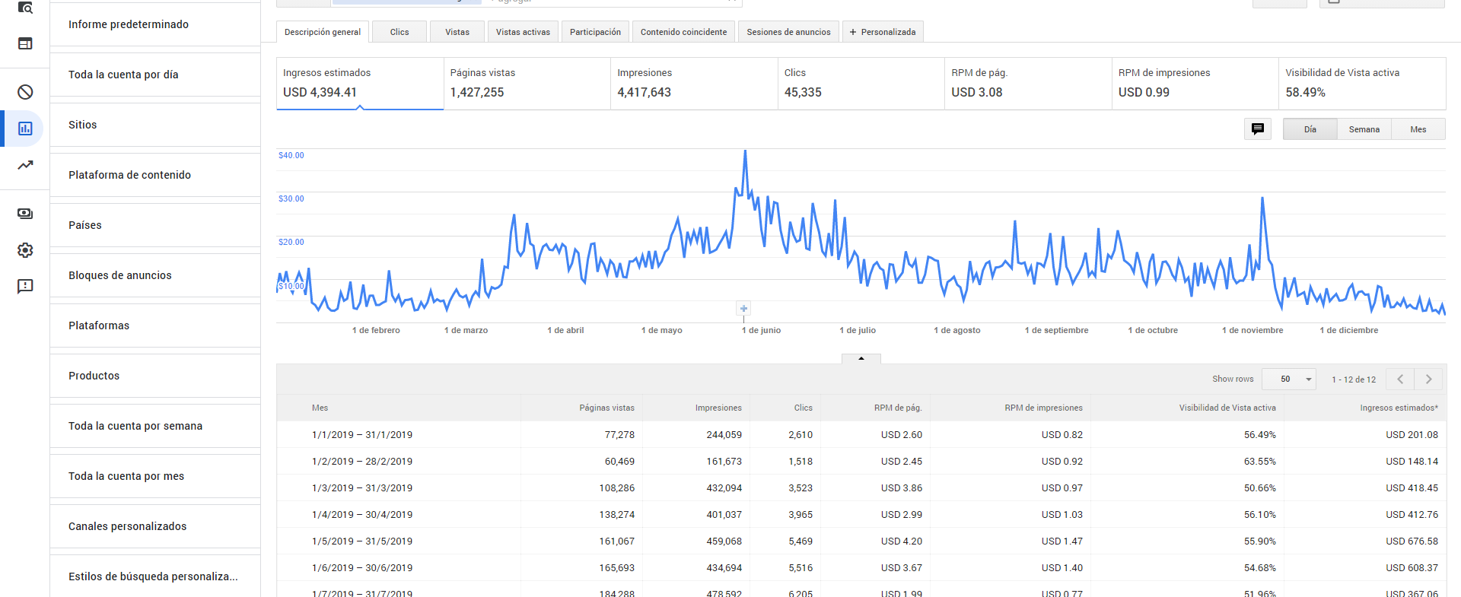
Task: Click the blocking controls circle-slash icon
Action: (25, 92)
